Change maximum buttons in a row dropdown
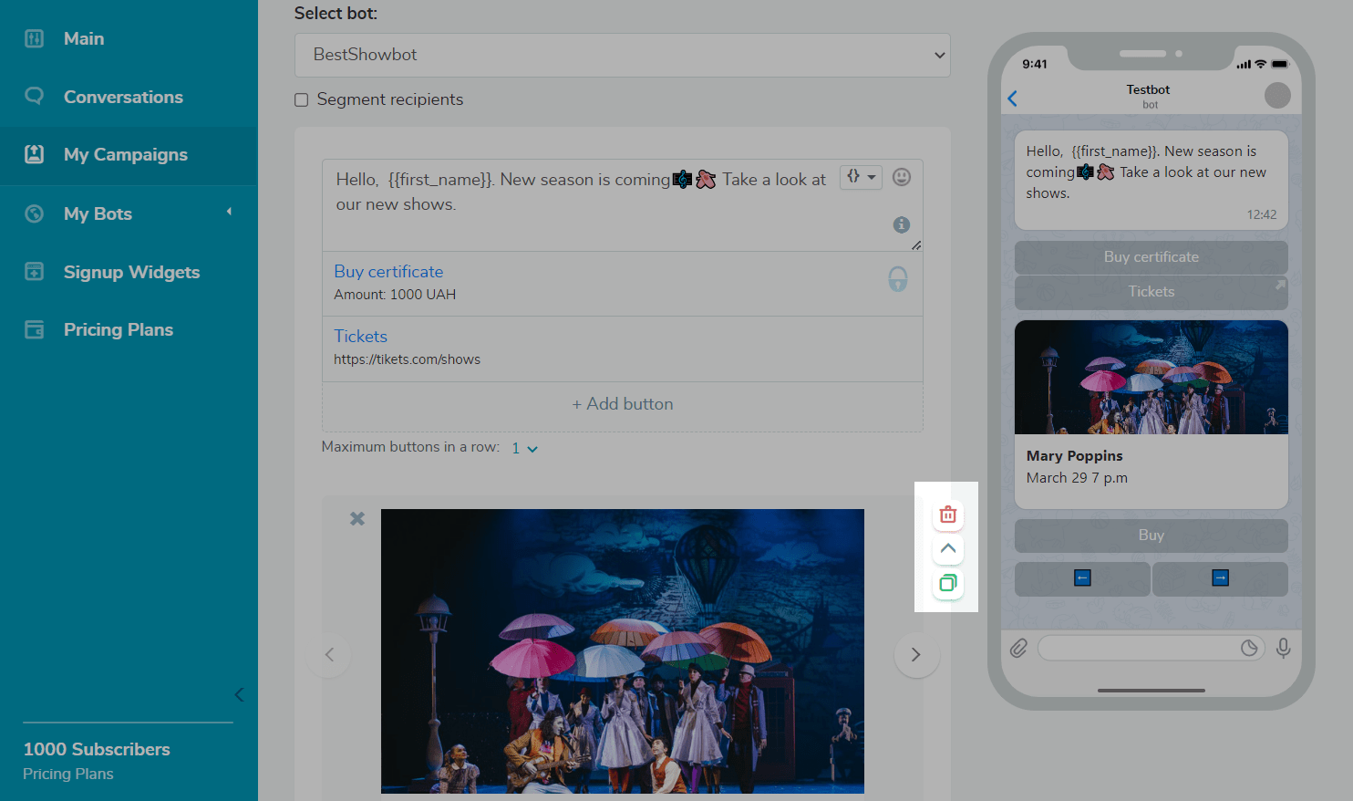This screenshot has width=1353, height=801. 524,448
